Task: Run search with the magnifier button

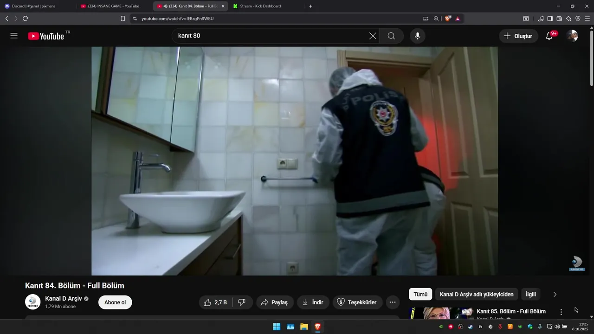Action: [x=391, y=36]
